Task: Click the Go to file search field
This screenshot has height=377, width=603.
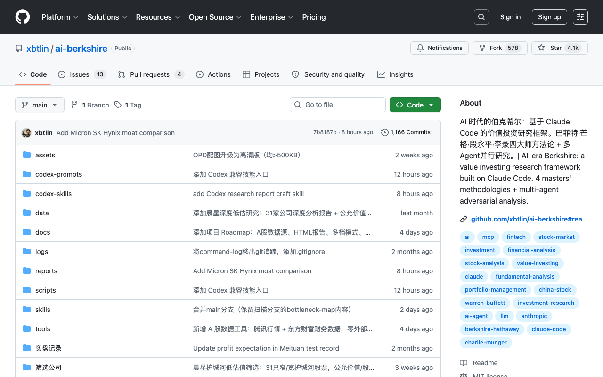Action: pos(338,105)
